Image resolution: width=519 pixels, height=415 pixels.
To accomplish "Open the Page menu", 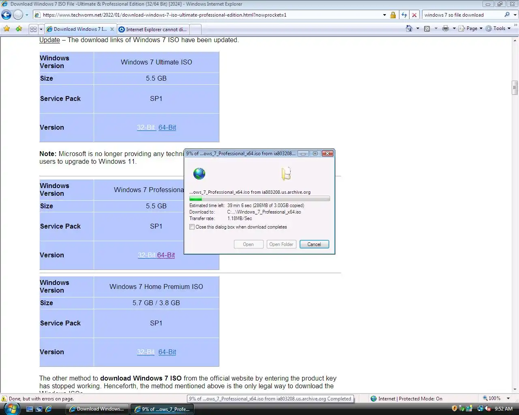I will tap(471, 28).
